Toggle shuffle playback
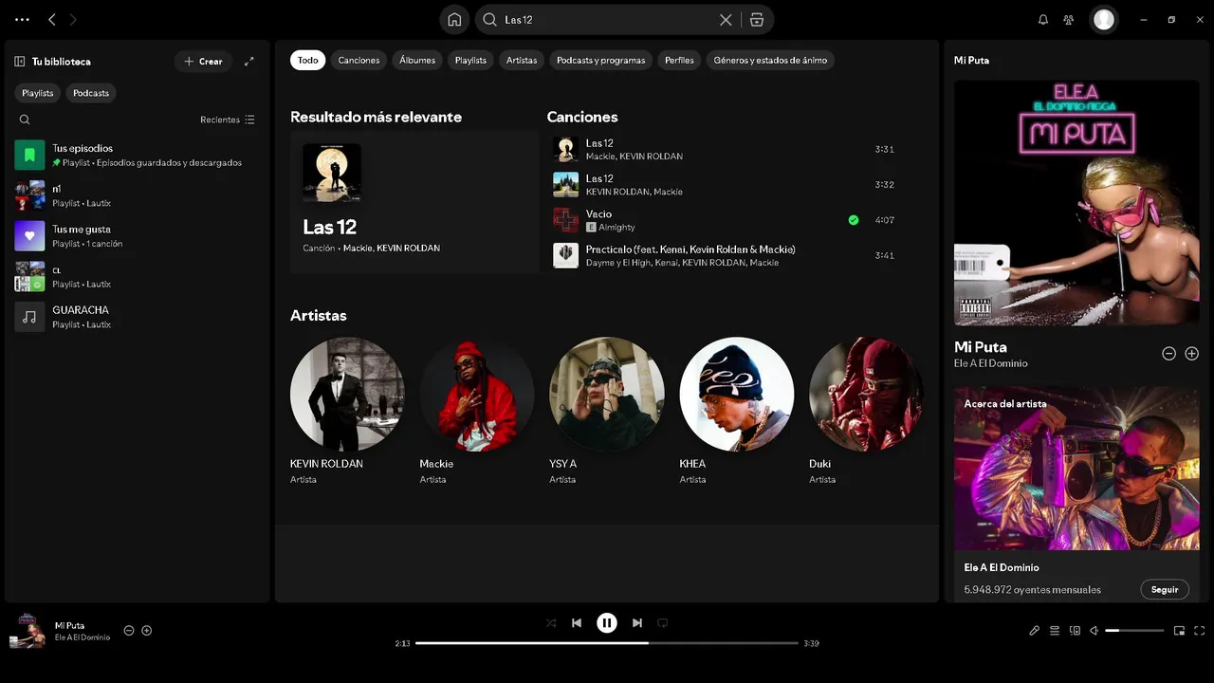This screenshot has height=683, width=1214. 551,623
